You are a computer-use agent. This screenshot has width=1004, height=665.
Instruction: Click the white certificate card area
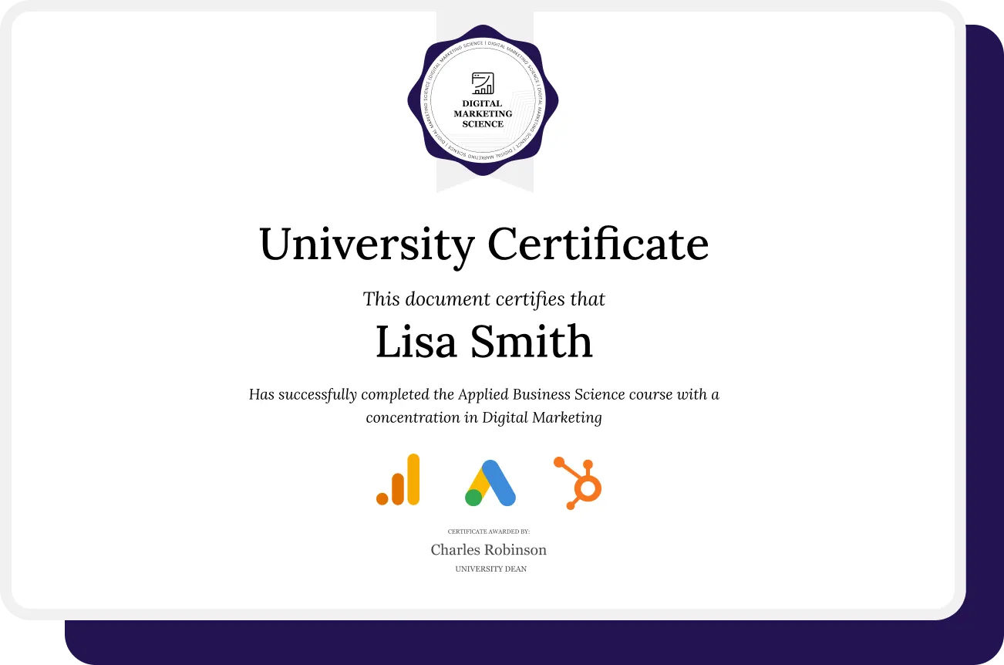click(x=154, y=309)
